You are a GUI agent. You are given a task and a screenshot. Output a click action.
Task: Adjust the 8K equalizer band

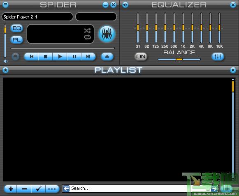tap(210, 28)
